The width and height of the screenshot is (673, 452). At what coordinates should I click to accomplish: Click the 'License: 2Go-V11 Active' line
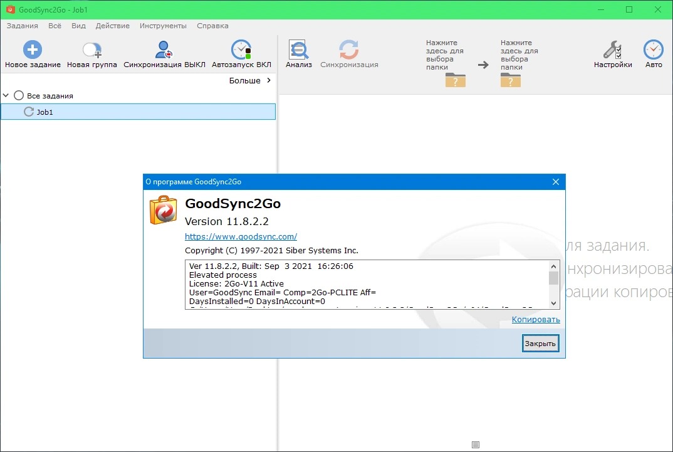point(236,284)
